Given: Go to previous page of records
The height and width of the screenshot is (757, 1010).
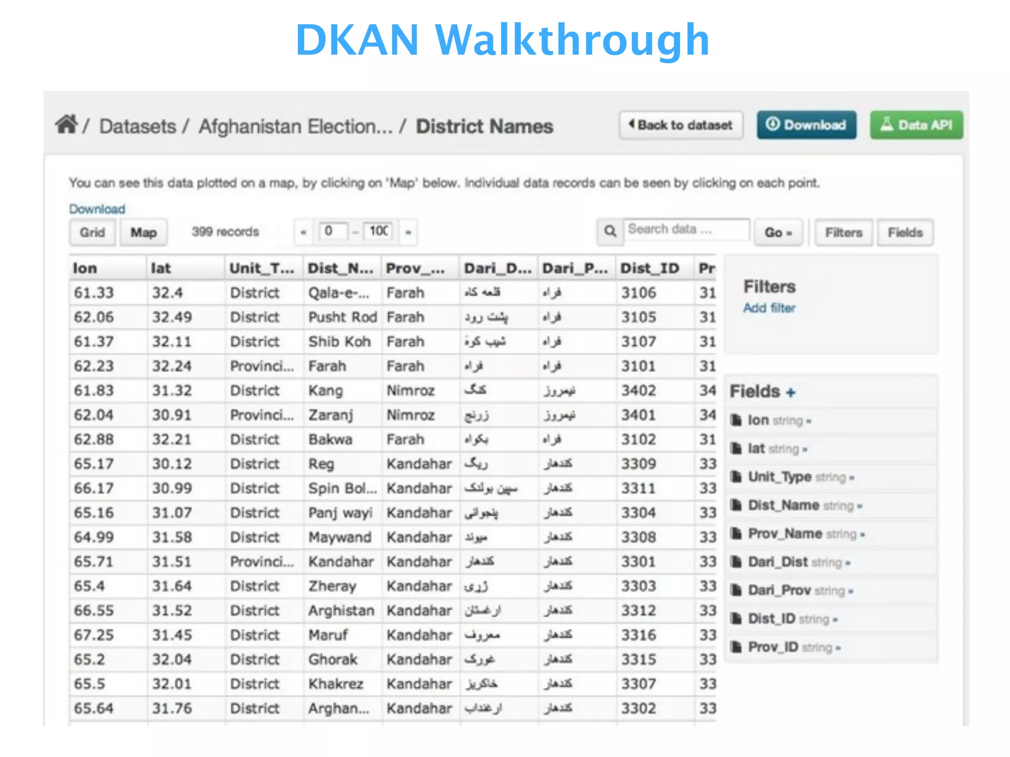Looking at the screenshot, I should coord(304,232).
